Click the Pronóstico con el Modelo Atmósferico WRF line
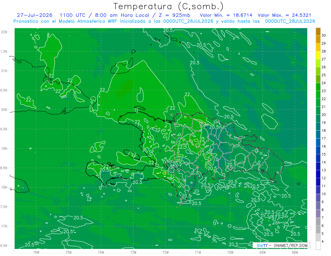The width and height of the screenshot is (331, 256). click(x=164, y=21)
